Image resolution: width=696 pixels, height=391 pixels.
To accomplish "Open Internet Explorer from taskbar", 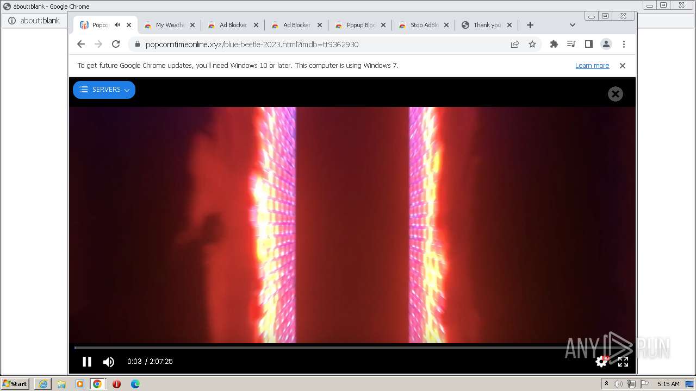I will click(x=43, y=384).
